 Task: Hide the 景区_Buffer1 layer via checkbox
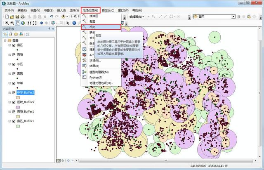click(x=14, y=121)
